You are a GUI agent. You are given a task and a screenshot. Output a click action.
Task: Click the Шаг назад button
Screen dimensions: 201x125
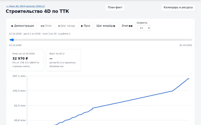(66, 26)
